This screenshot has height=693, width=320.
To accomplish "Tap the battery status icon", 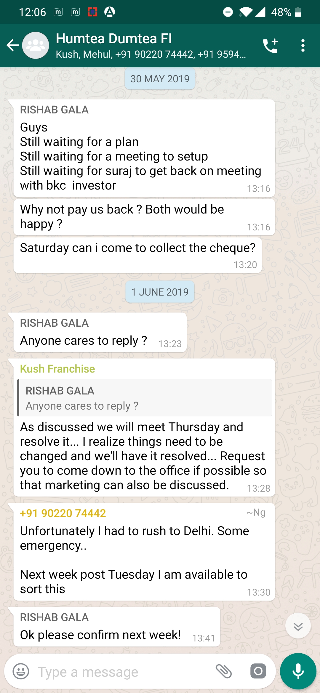I will pos(298,12).
